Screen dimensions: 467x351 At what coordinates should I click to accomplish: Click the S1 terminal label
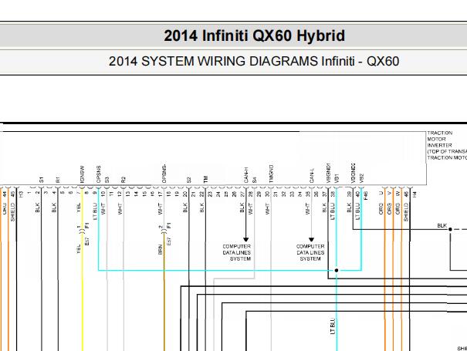pyautogui.click(x=41, y=180)
